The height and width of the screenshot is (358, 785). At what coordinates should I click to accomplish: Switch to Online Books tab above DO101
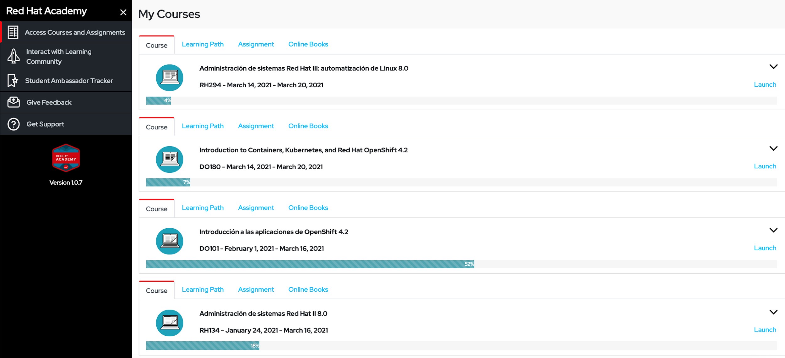(308, 208)
